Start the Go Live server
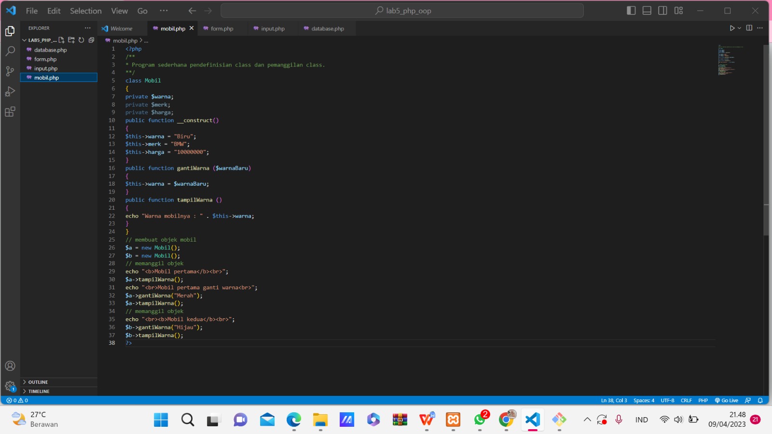The image size is (772, 434). point(727,400)
